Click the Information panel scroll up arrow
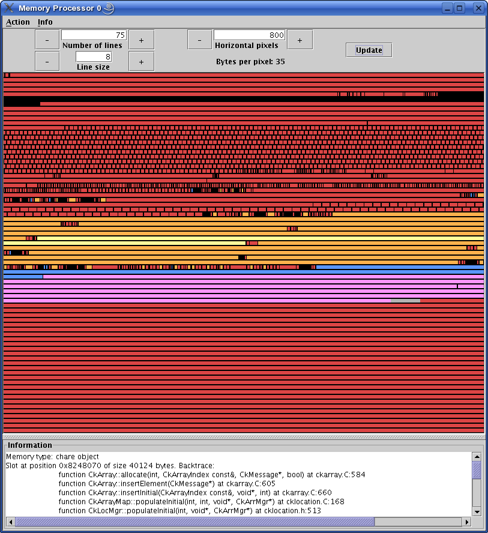This screenshot has height=533, width=488. coord(477,457)
